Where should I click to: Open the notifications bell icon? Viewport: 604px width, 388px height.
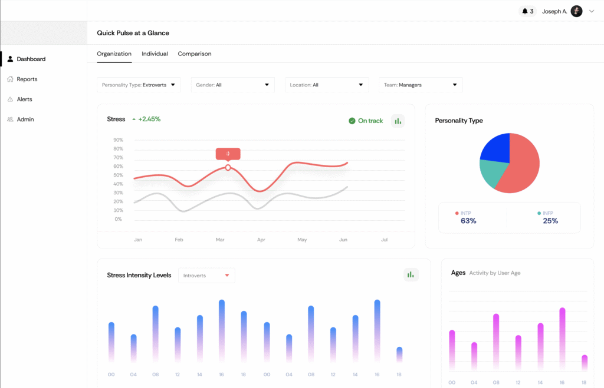tap(524, 11)
